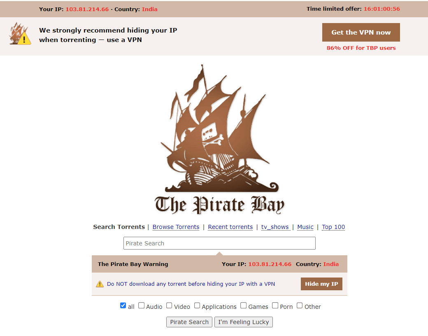The image size is (428, 336).
Task: Enable the Audio category checkbox
Action: pos(142,306)
